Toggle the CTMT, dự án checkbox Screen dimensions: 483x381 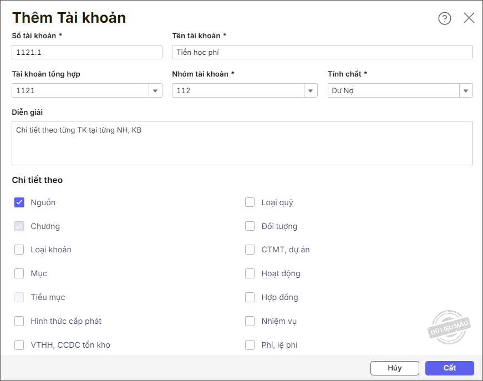click(250, 250)
